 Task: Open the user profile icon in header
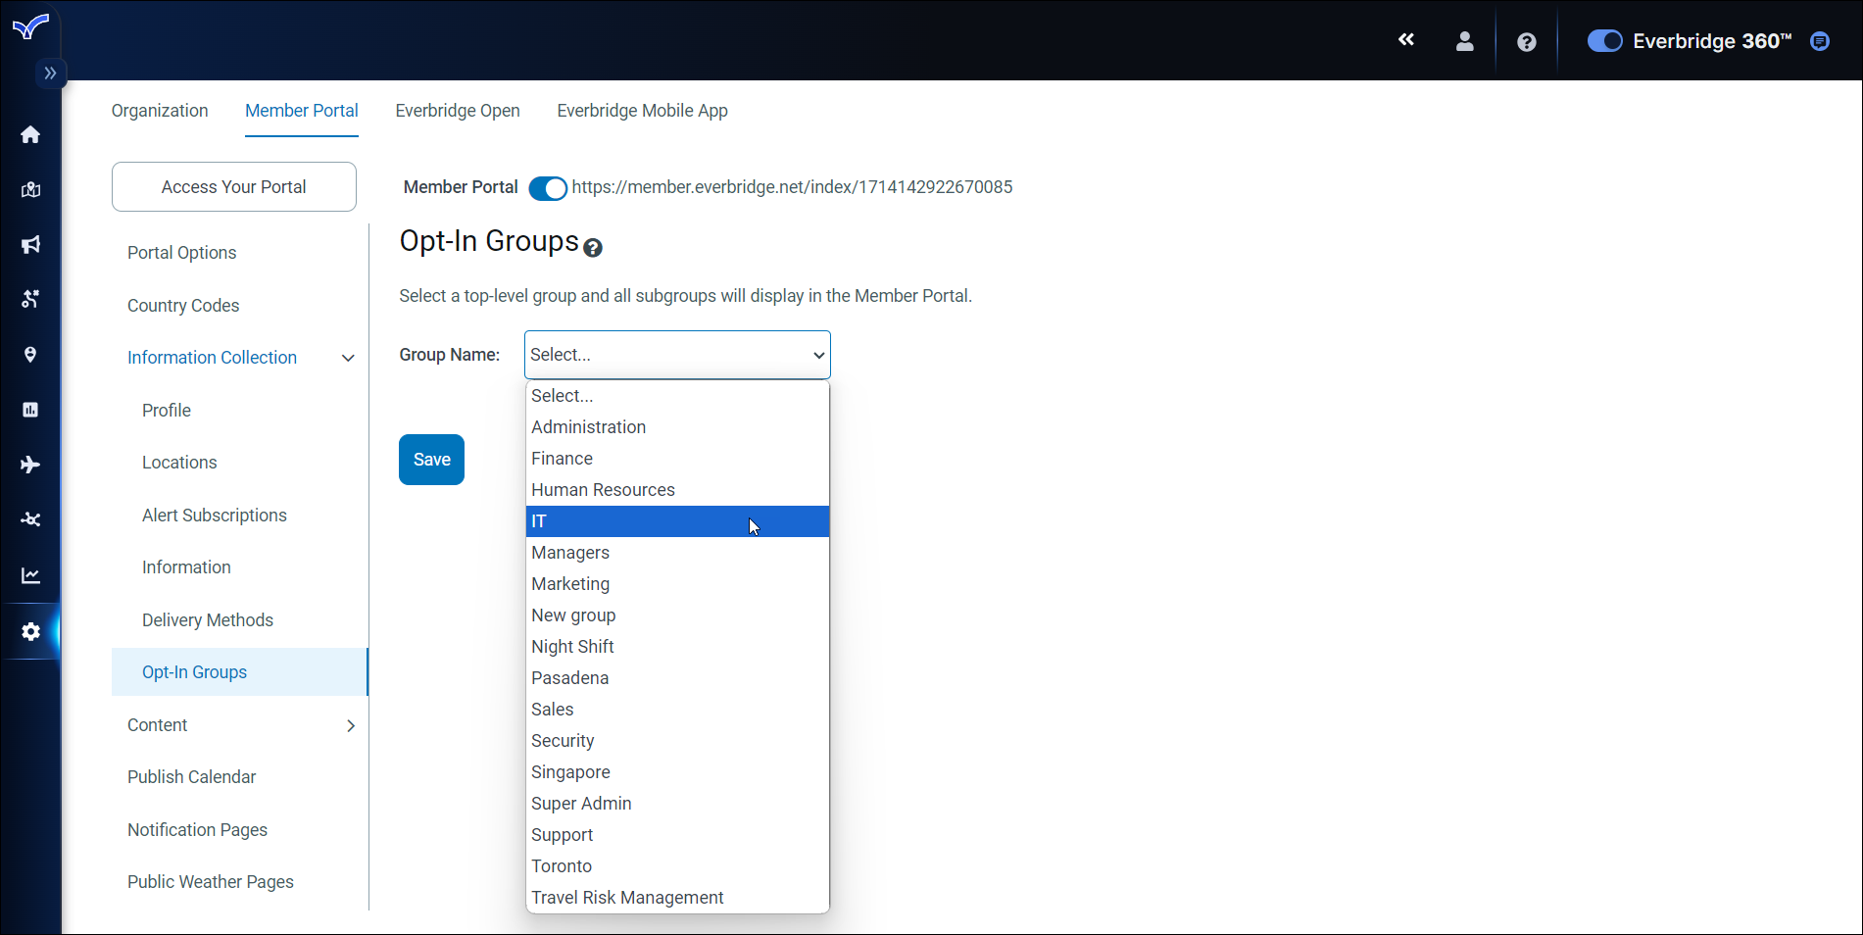tap(1465, 41)
